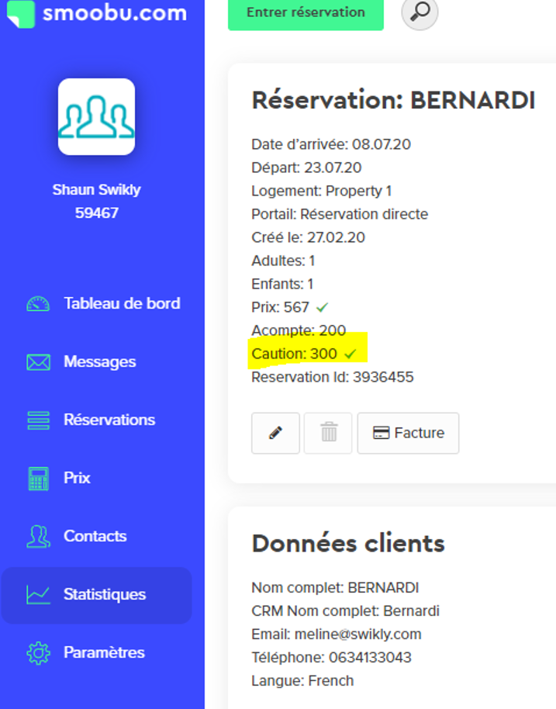Image resolution: width=556 pixels, height=709 pixels.
Task: Click the Logement: Property 1 line
Action: (x=321, y=192)
